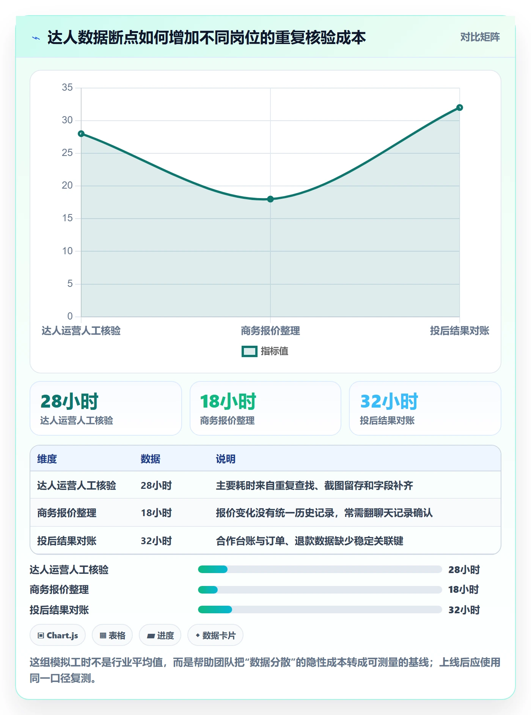Screen dimensions: 531x715
Task: Click the diamond icon in 数据卡片 chip
Action: pos(198,635)
